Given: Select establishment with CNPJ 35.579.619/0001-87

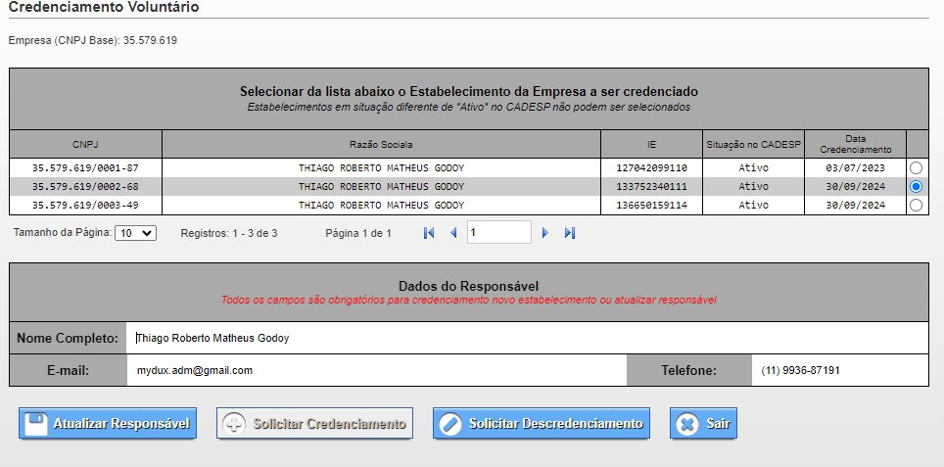Looking at the screenshot, I should 916,167.
